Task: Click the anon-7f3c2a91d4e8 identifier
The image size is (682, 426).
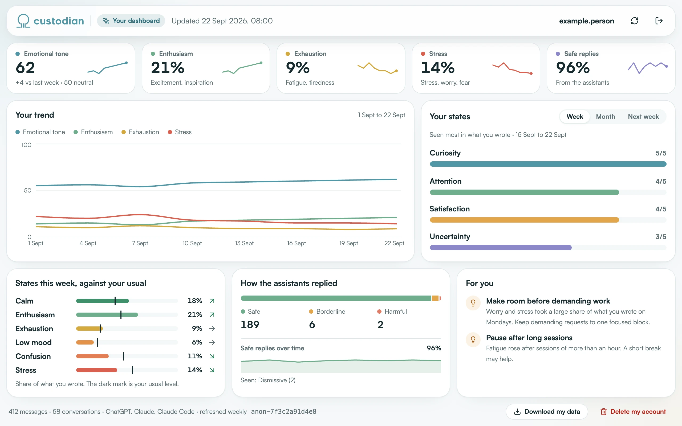Action: click(x=283, y=412)
